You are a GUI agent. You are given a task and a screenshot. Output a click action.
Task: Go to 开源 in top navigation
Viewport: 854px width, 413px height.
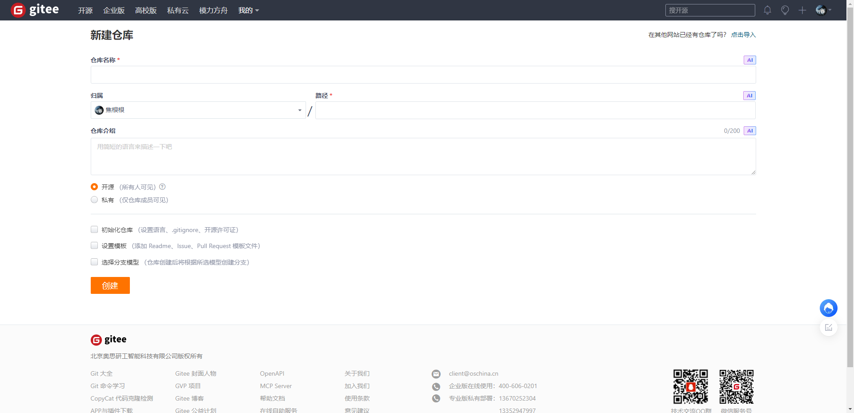tap(85, 10)
